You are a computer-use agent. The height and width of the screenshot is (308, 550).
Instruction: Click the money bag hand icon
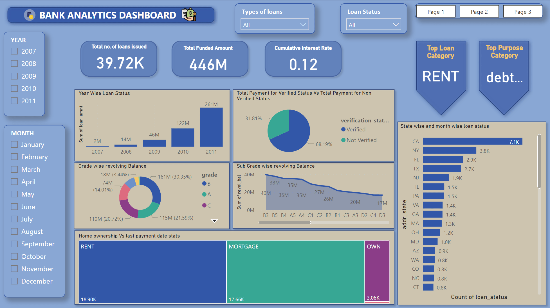[189, 15]
